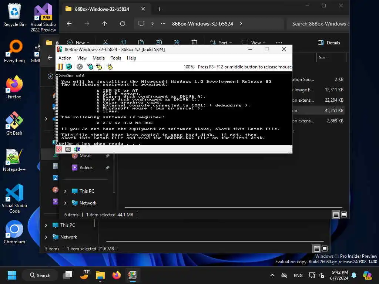Click 86Box-Windows-32-b5824 breadcrumb in address bar
This screenshot has height=284, width=379.
click(x=202, y=24)
